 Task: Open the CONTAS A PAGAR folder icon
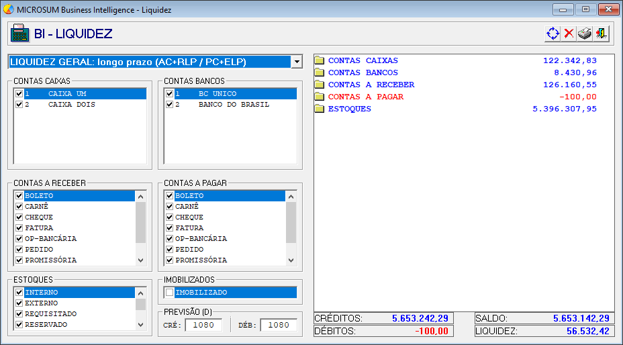pos(320,97)
